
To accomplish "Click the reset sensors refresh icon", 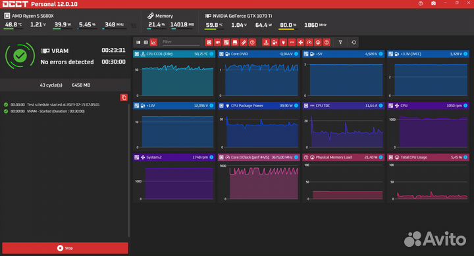I will (x=354, y=43).
